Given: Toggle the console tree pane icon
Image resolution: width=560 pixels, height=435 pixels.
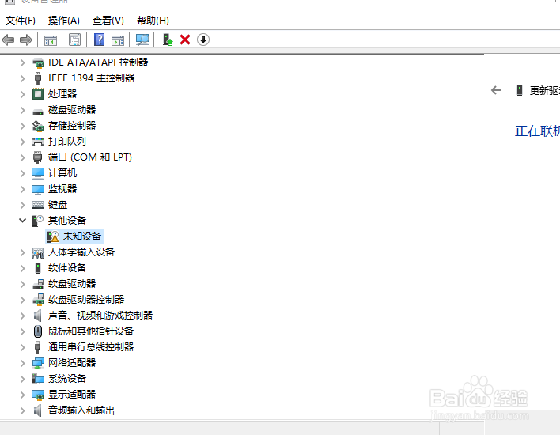Looking at the screenshot, I should (51, 40).
